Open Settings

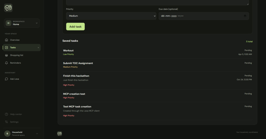(x=22, y=122)
